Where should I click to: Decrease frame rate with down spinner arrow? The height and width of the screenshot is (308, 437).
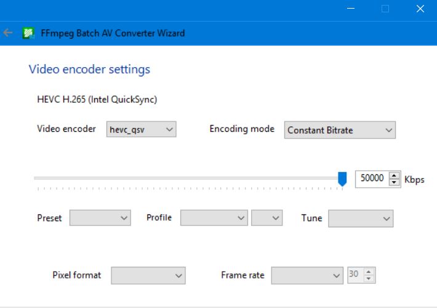coord(369,278)
